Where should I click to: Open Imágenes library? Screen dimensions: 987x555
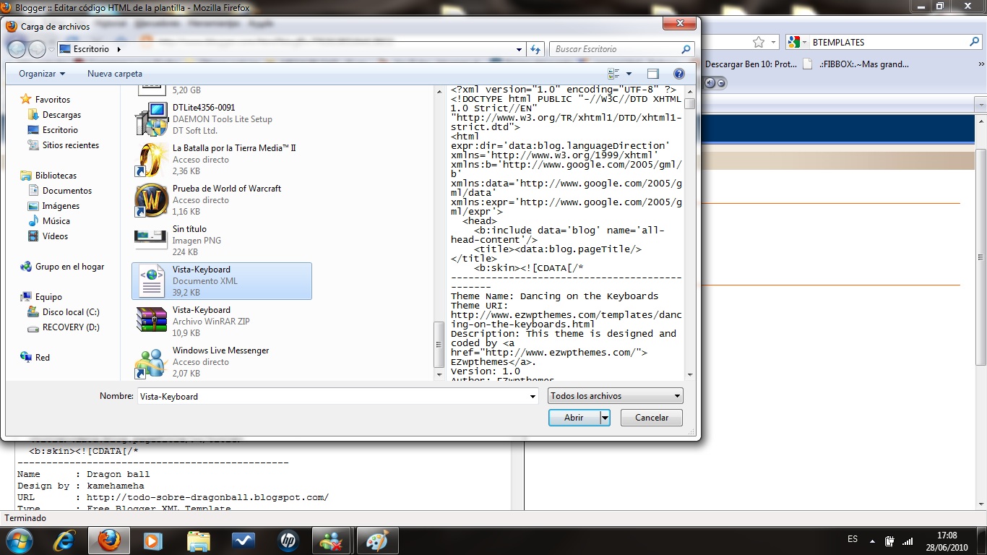coord(61,206)
